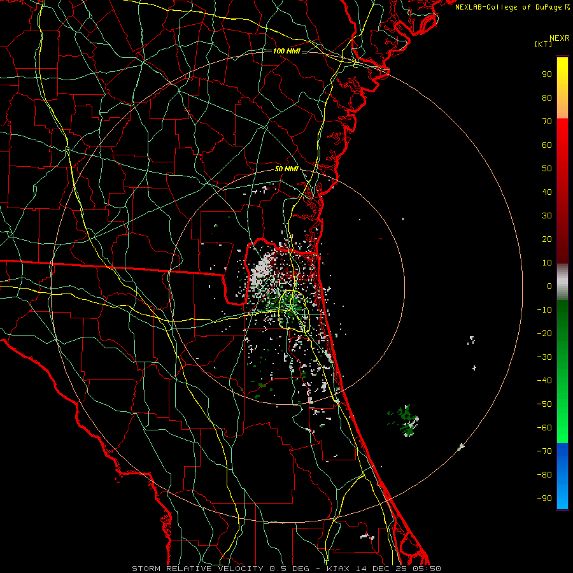Select the -40 value on velocity scale
The height and width of the screenshot is (573, 573).
[x=544, y=381]
